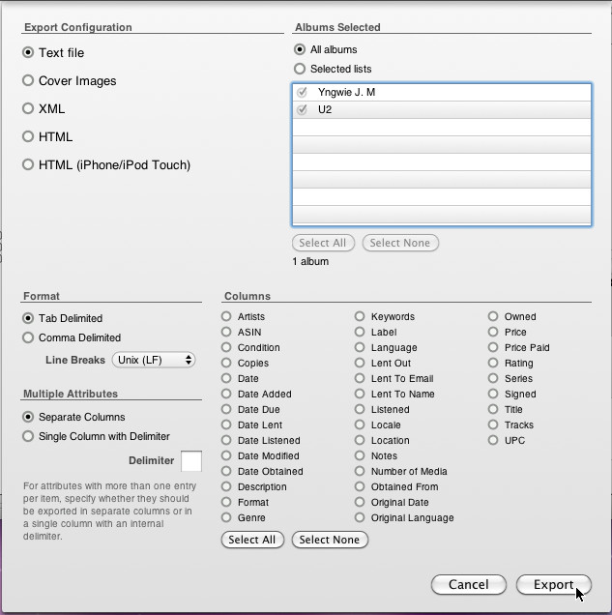Enable the Tracks column
The image size is (612, 615).
click(x=493, y=425)
